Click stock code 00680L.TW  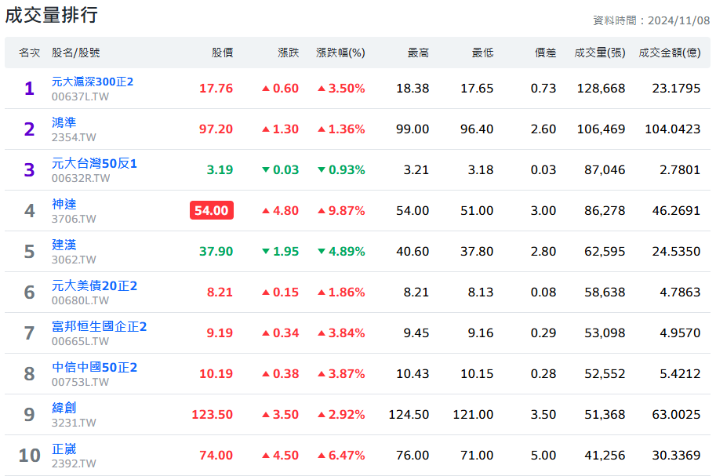click(x=80, y=300)
